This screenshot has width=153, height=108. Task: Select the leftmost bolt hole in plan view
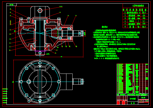click(21, 82)
